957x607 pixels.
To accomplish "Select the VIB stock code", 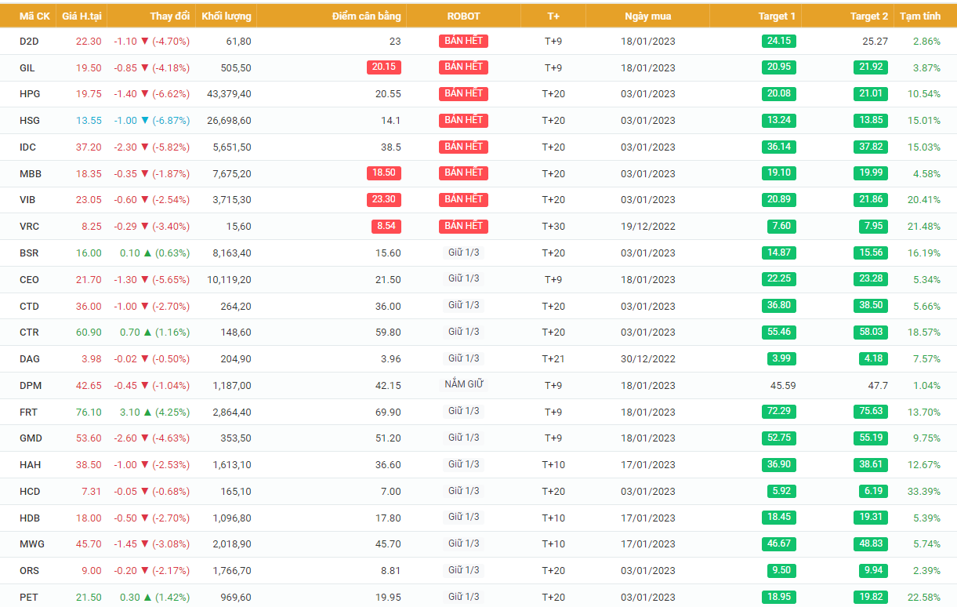I will (x=27, y=200).
